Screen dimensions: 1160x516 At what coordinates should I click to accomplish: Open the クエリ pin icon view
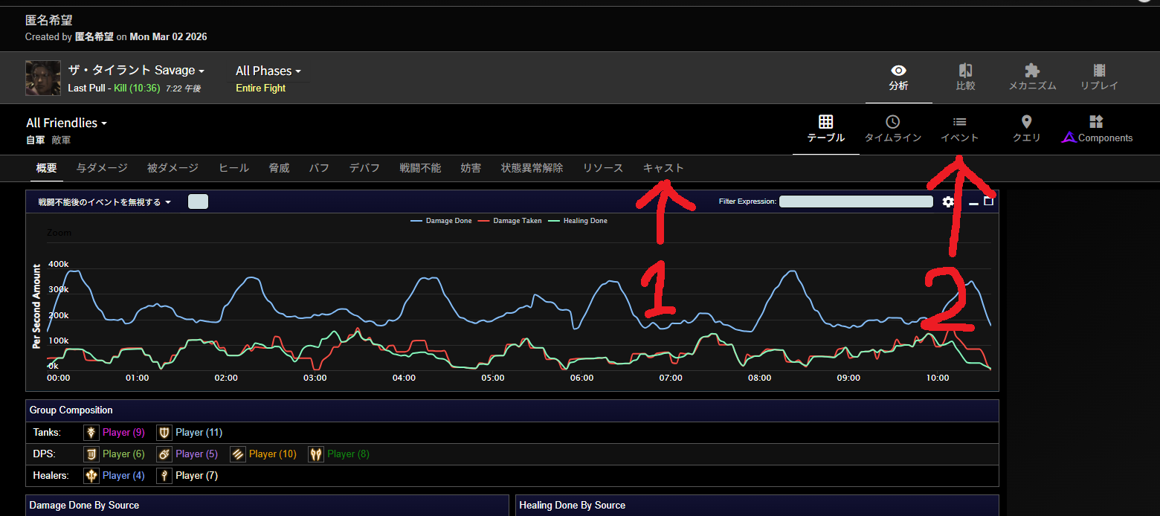1026,129
